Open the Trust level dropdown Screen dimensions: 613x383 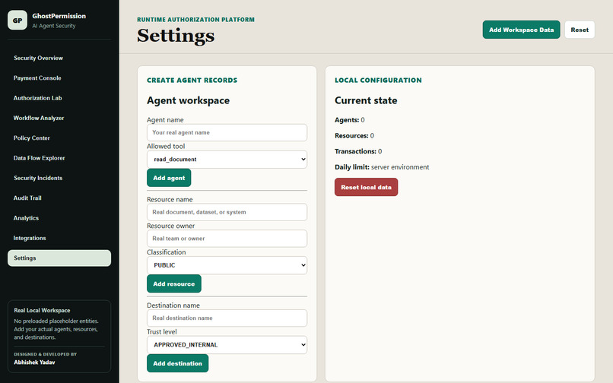(227, 345)
